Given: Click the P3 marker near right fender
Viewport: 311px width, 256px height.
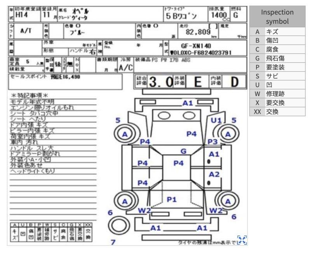Looking at the screenshot, I should tap(212, 142).
